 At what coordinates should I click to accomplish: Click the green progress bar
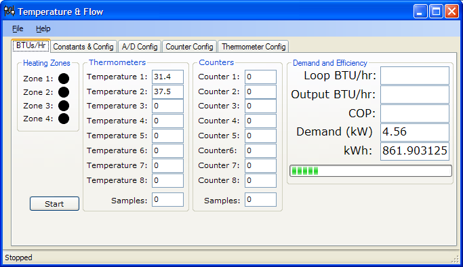(x=371, y=171)
